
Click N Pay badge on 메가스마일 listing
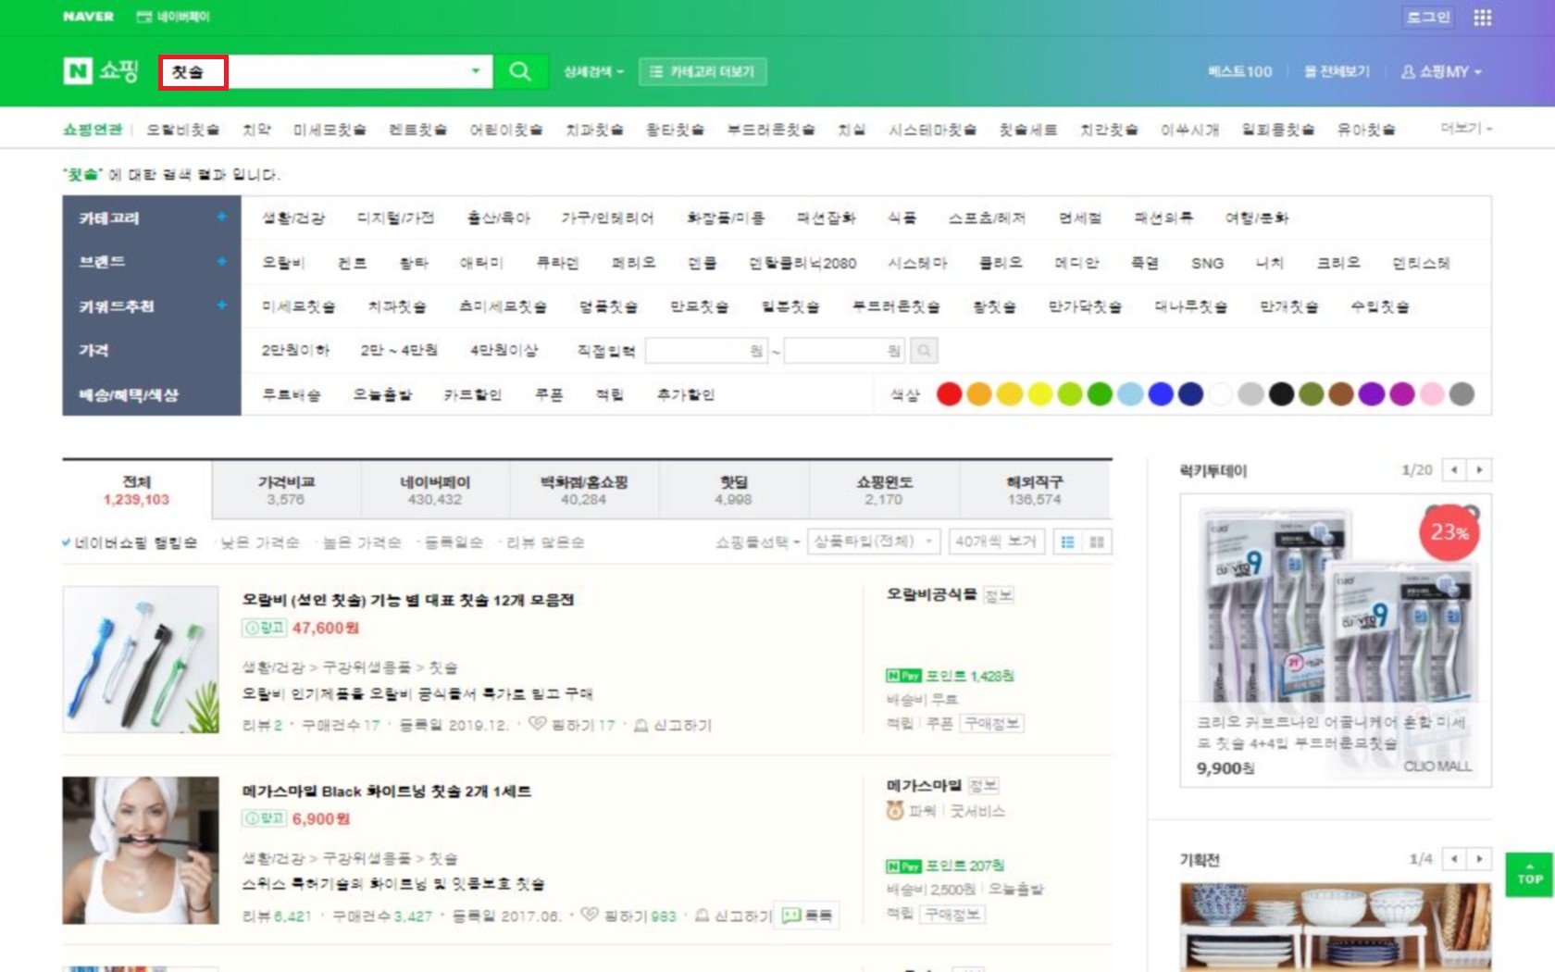(903, 866)
